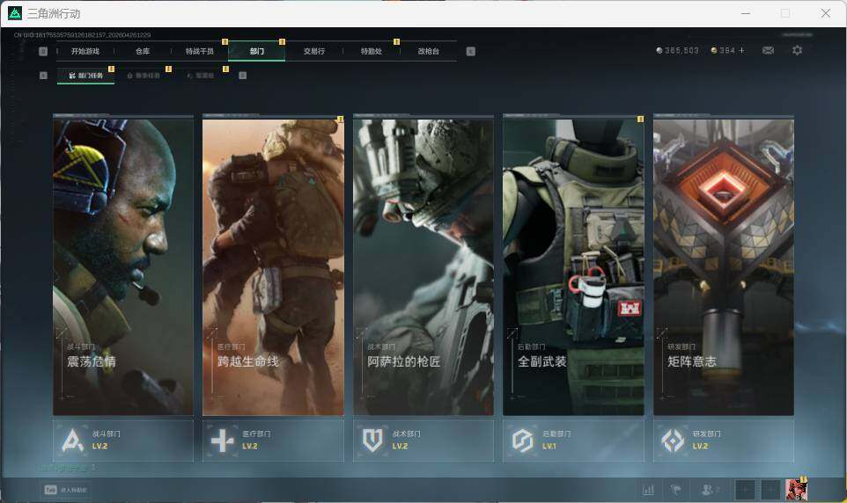The image size is (847, 503).
Task: Open the friends icon in bottom bar
Action: point(709,490)
